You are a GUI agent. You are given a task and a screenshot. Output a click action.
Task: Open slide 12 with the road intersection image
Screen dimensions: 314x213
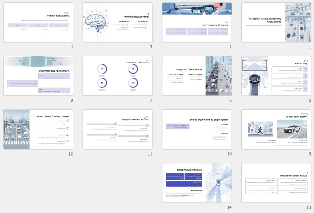click(38, 129)
